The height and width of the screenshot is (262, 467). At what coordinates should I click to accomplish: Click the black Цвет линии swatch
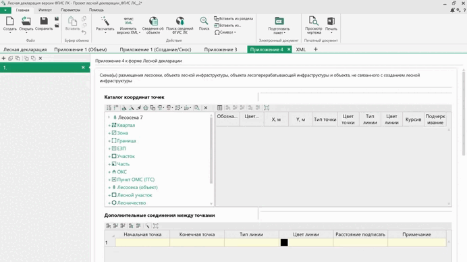(x=284, y=242)
